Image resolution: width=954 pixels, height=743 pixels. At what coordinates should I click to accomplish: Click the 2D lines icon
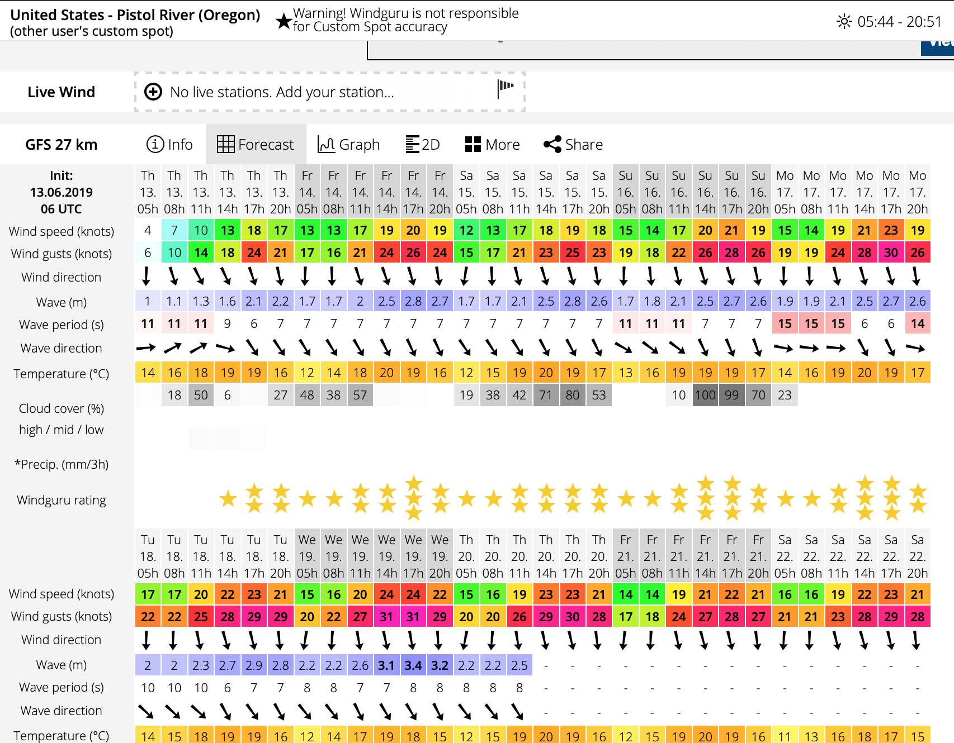[413, 144]
